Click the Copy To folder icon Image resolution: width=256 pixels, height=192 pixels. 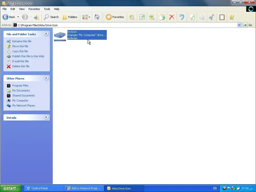pos(162,17)
